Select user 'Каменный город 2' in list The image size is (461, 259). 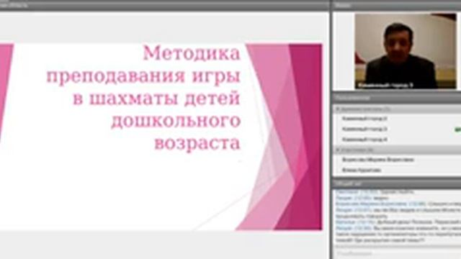tap(364, 119)
